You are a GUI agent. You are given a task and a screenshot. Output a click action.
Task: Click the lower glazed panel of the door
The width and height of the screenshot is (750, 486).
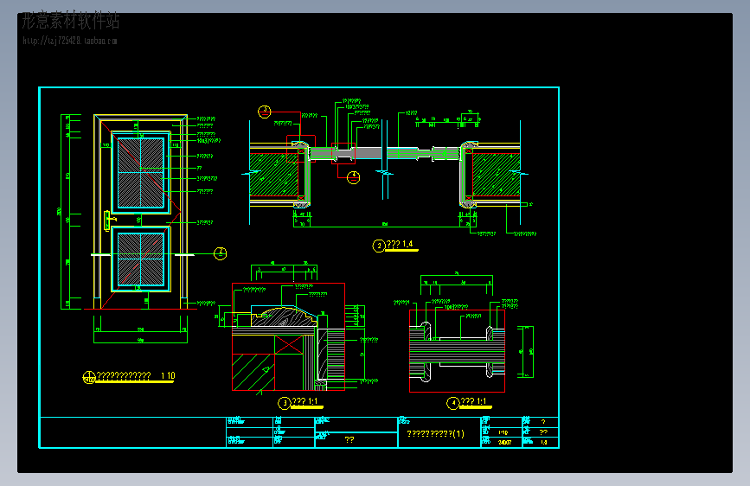(x=141, y=259)
